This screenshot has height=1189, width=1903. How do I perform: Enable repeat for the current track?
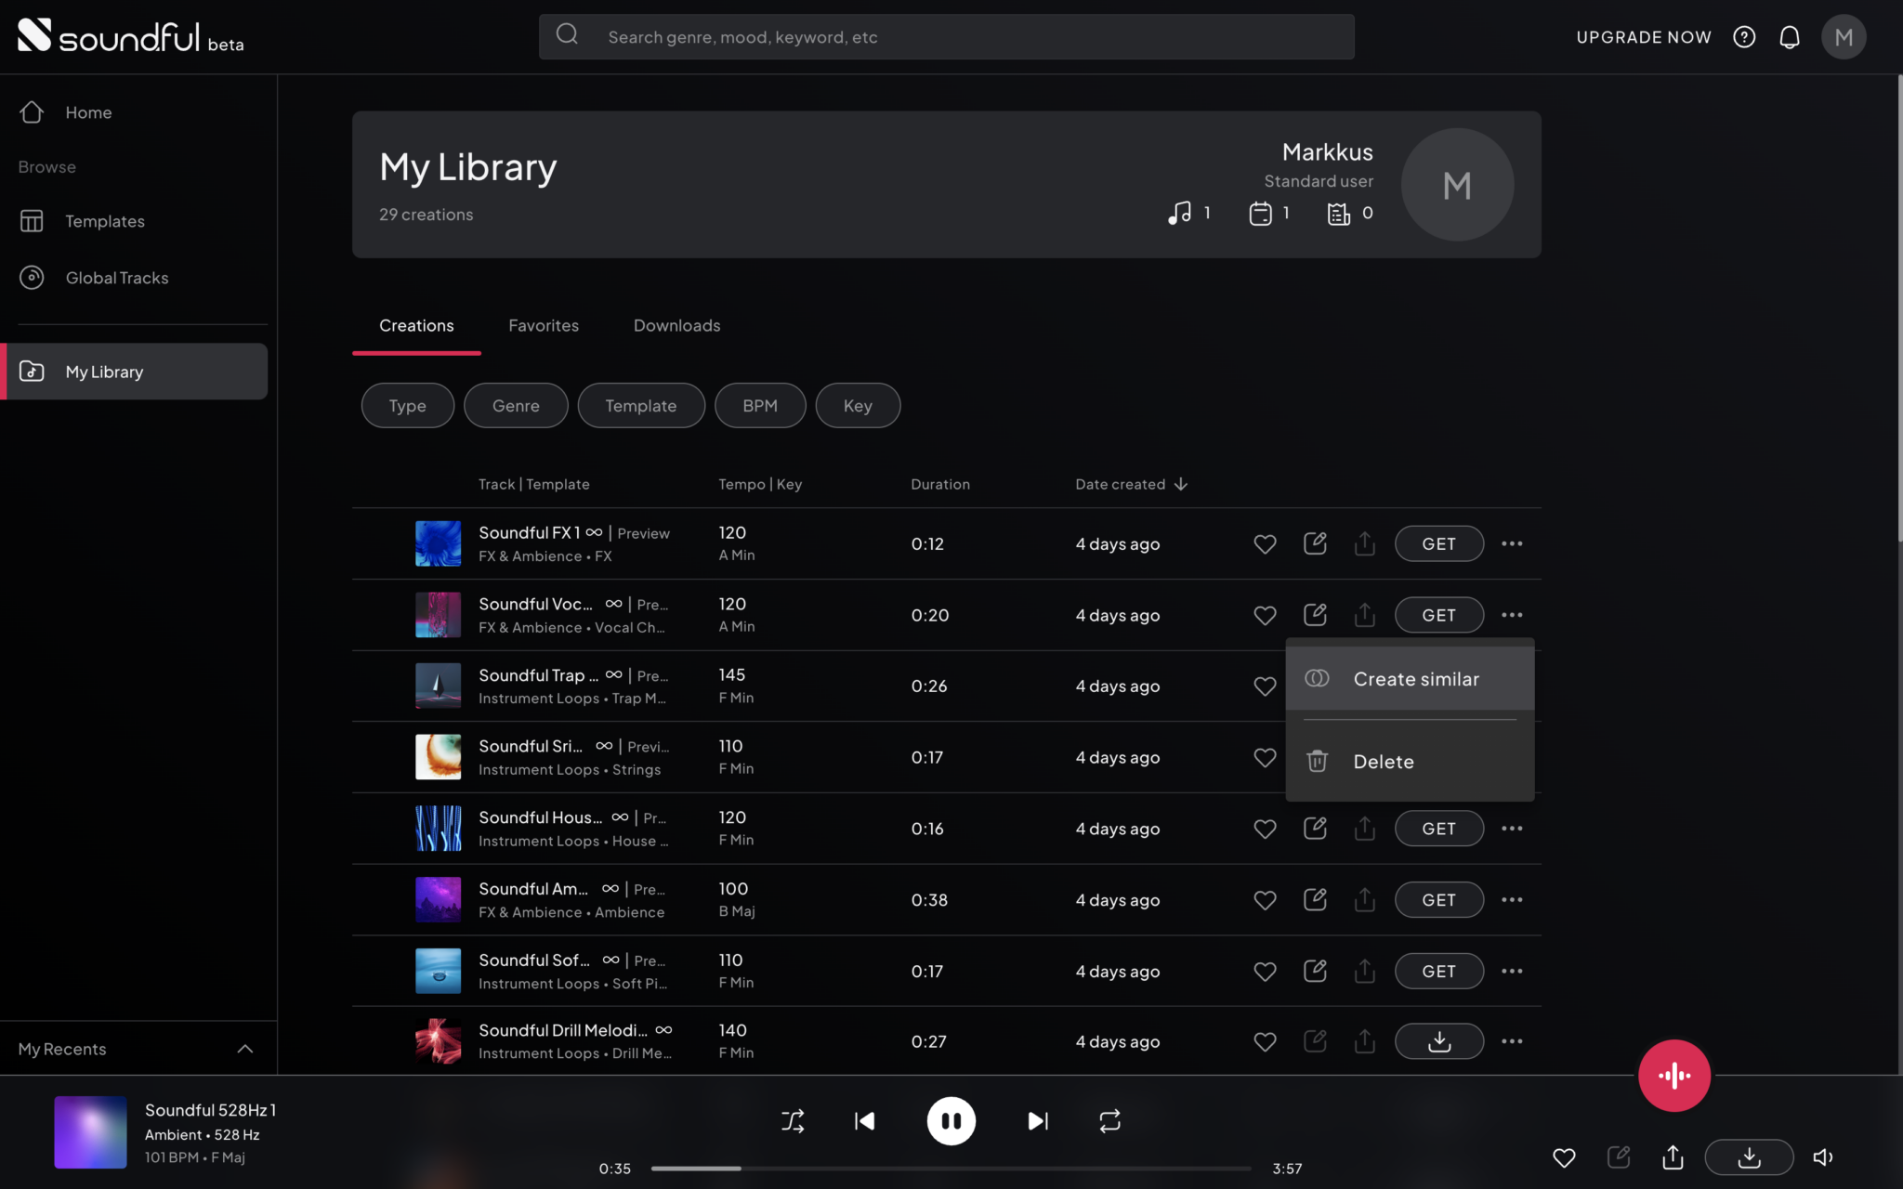pyautogui.click(x=1109, y=1120)
